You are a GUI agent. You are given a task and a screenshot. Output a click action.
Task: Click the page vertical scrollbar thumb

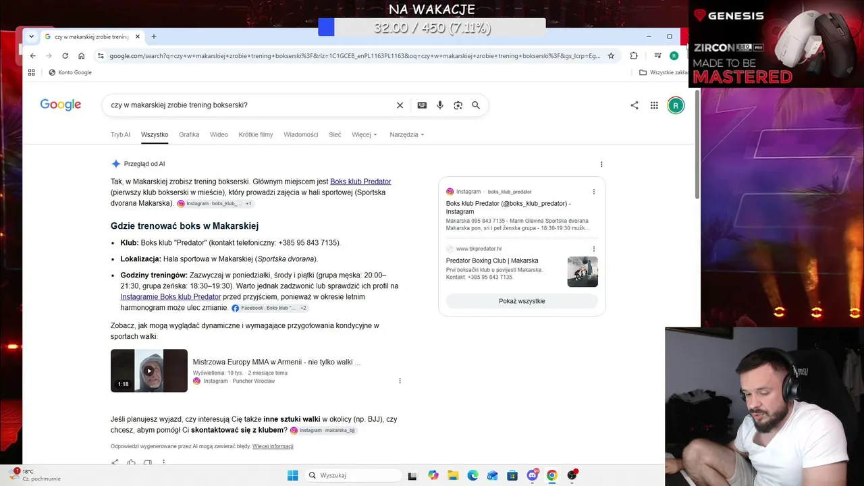click(697, 144)
